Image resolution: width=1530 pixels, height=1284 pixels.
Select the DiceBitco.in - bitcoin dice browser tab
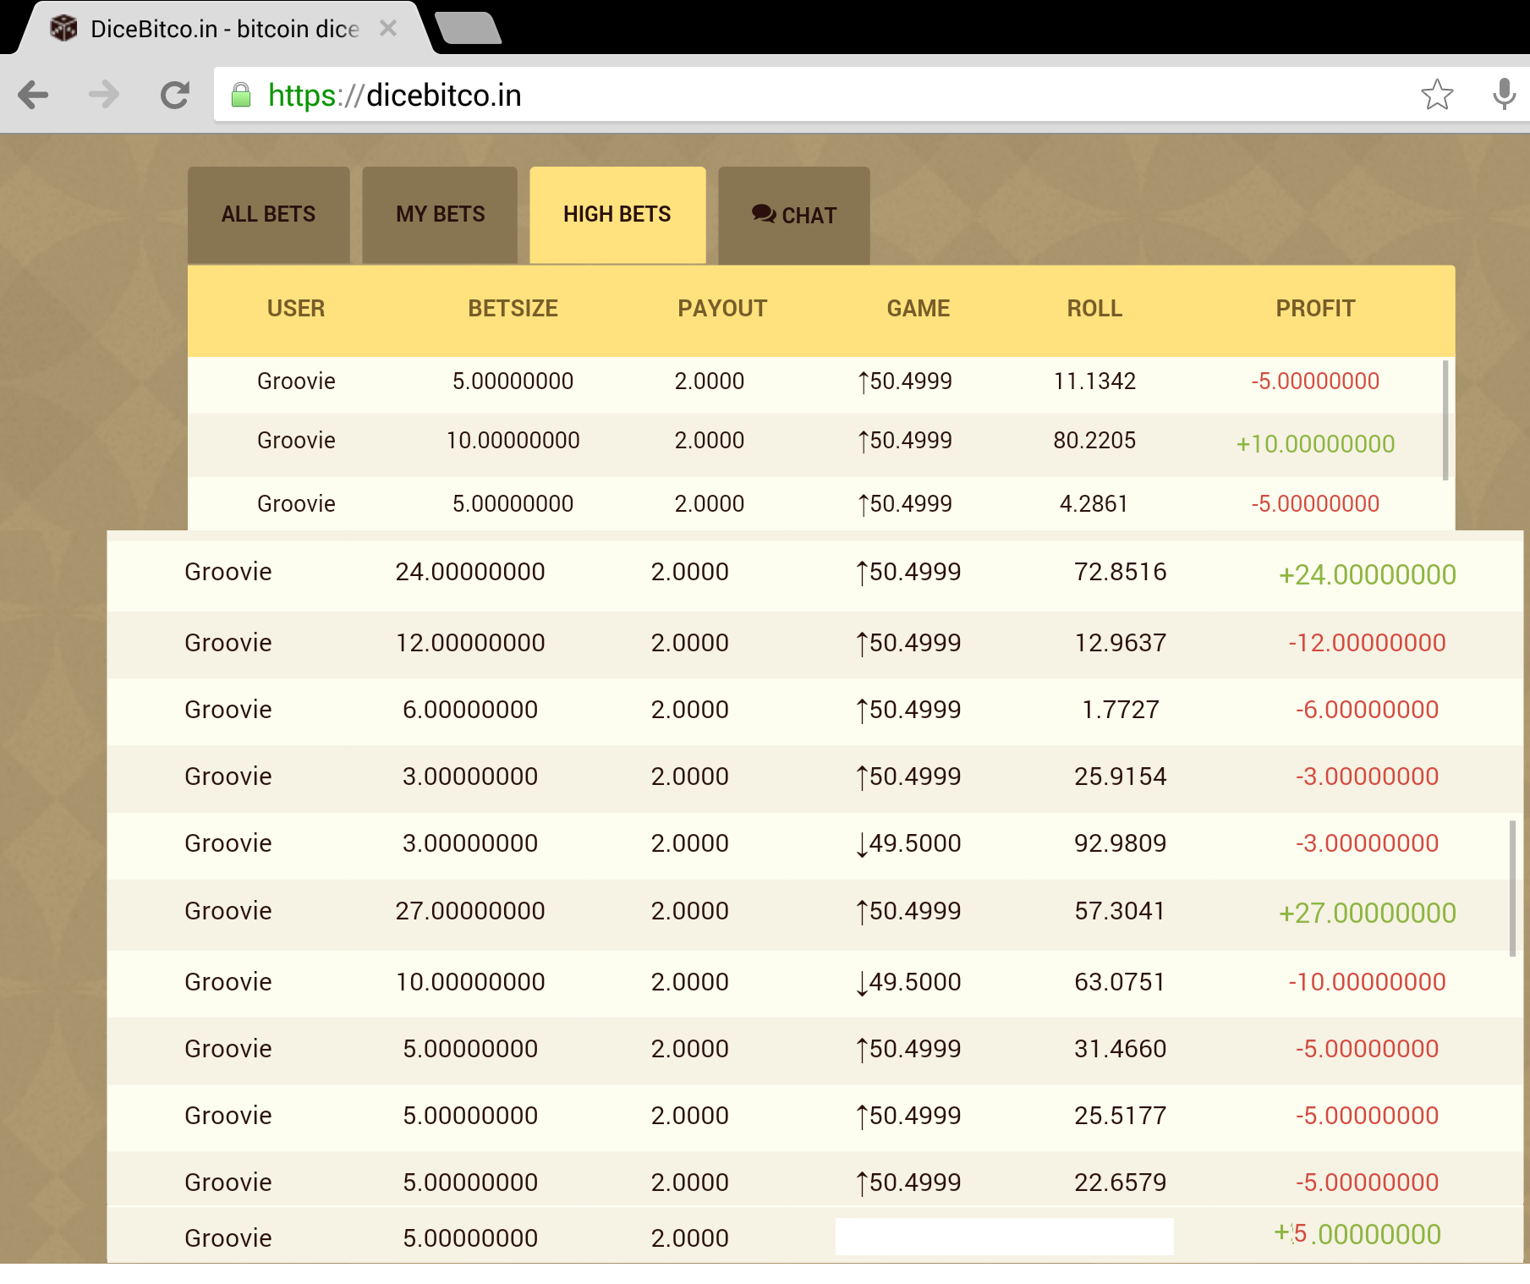click(224, 29)
